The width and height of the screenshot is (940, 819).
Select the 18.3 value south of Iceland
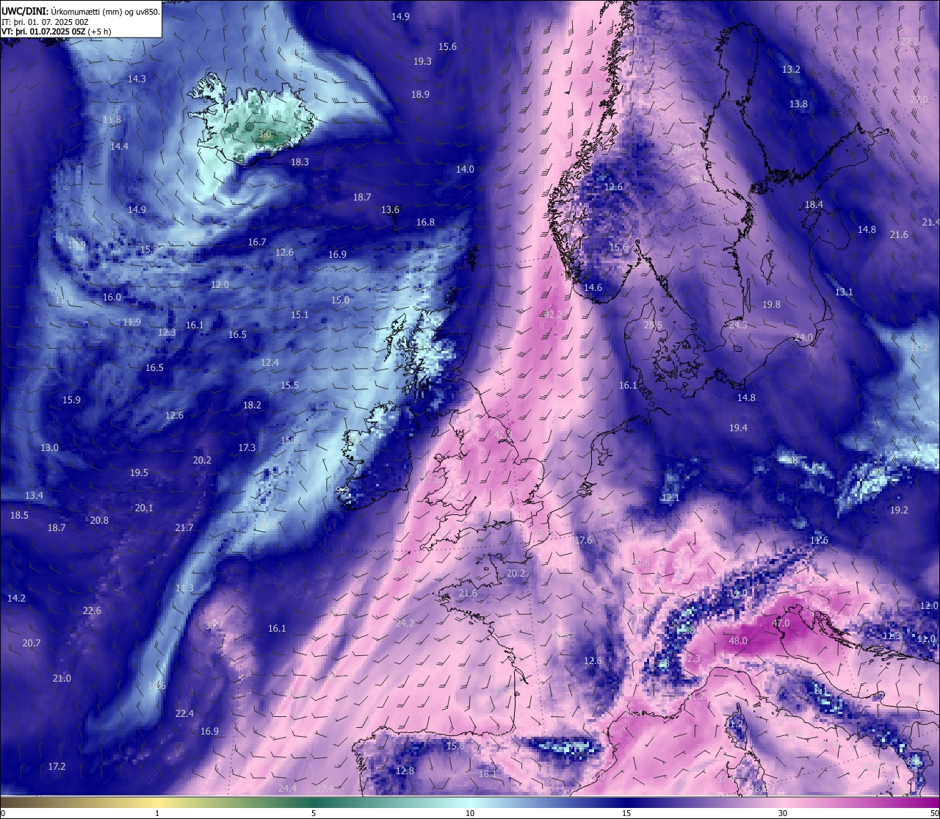coord(300,162)
